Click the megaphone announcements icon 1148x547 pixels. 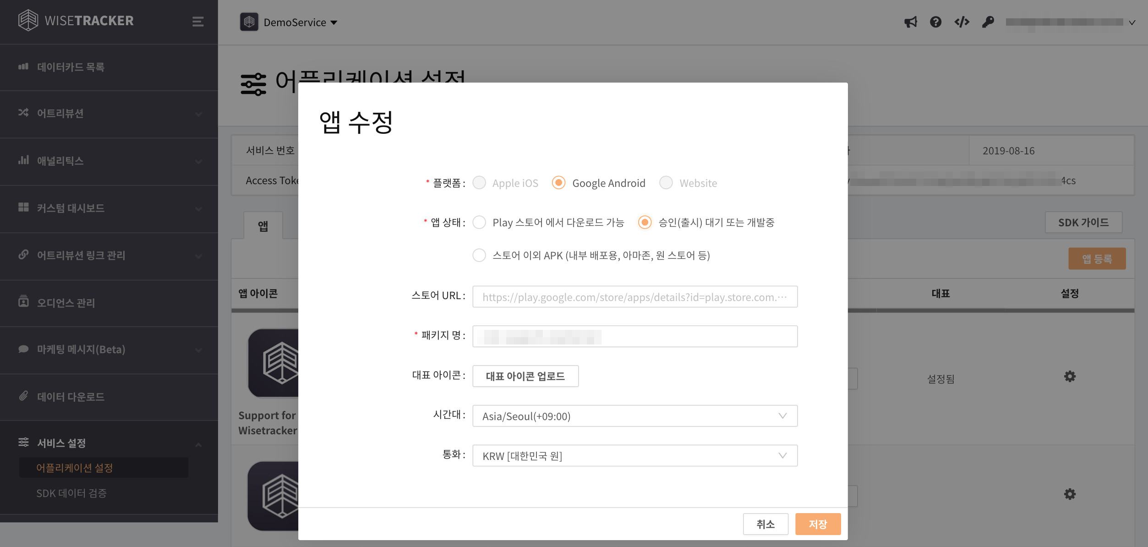point(910,22)
